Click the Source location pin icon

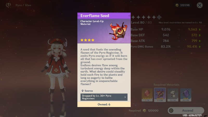(x=82, y=91)
